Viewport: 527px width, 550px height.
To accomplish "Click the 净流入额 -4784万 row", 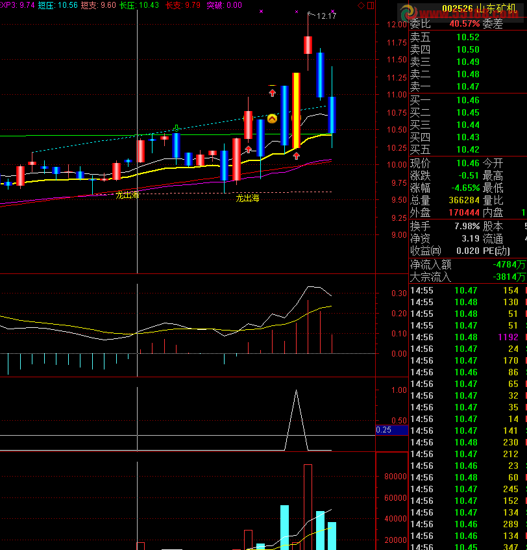I will click(x=468, y=264).
